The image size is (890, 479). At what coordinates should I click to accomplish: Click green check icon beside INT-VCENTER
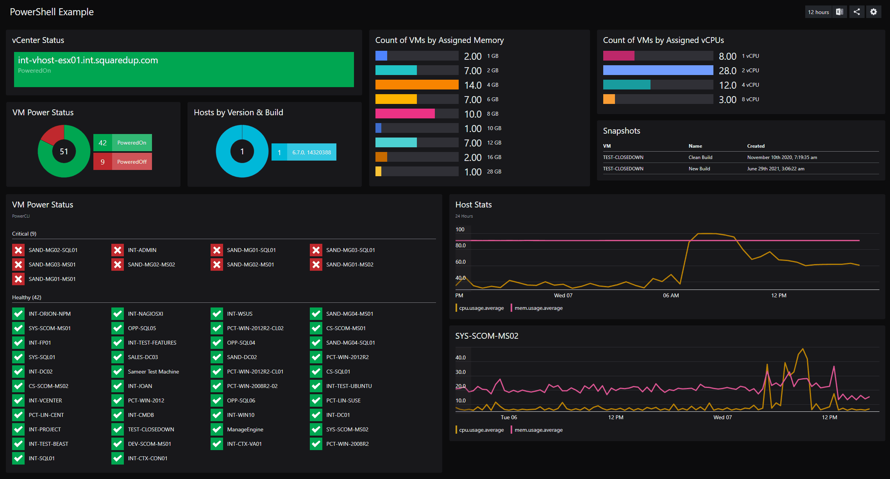click(x=18, y=400)
